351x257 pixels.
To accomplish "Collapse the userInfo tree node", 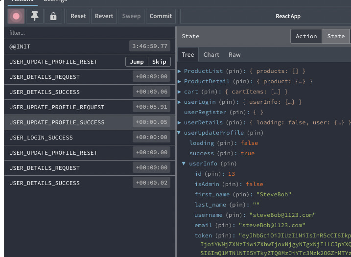I will coord(184,164).
